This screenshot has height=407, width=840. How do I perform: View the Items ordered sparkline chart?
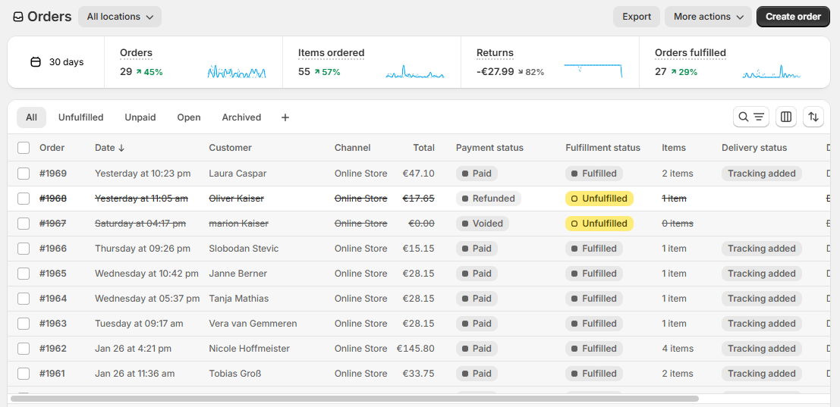(x=414, y=72)
